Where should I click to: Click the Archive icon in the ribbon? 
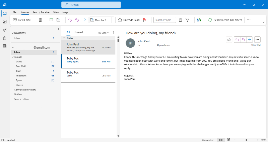(51, 20)
